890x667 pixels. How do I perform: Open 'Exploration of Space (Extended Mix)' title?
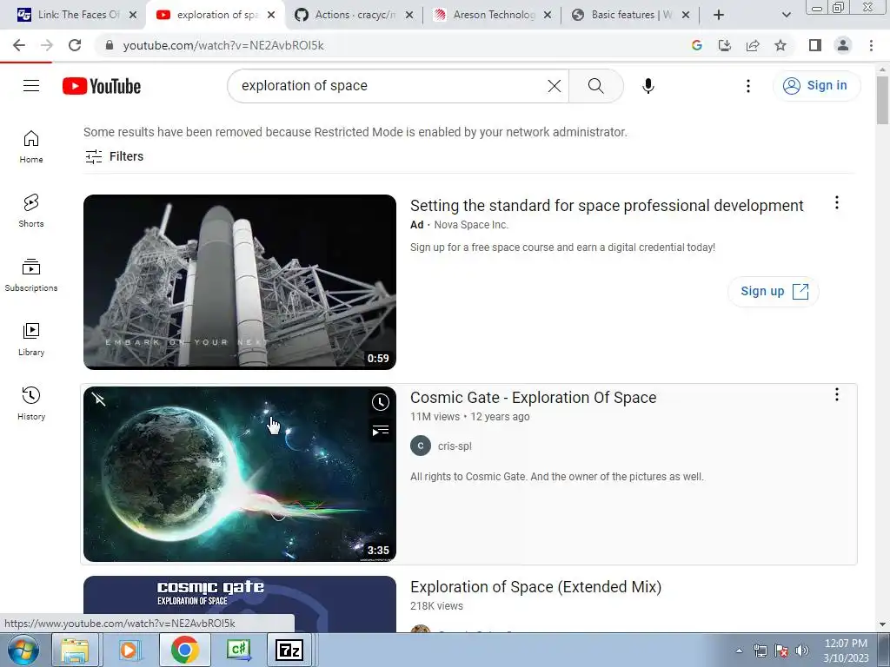(535, 587)
